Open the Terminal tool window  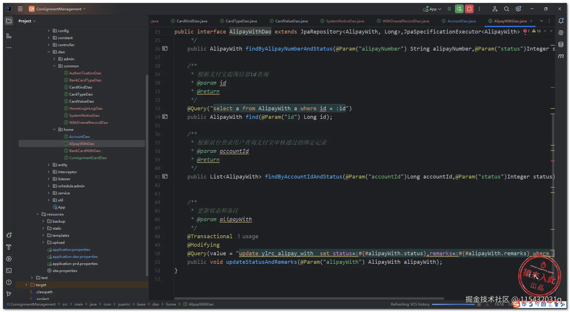click(9, 271)
